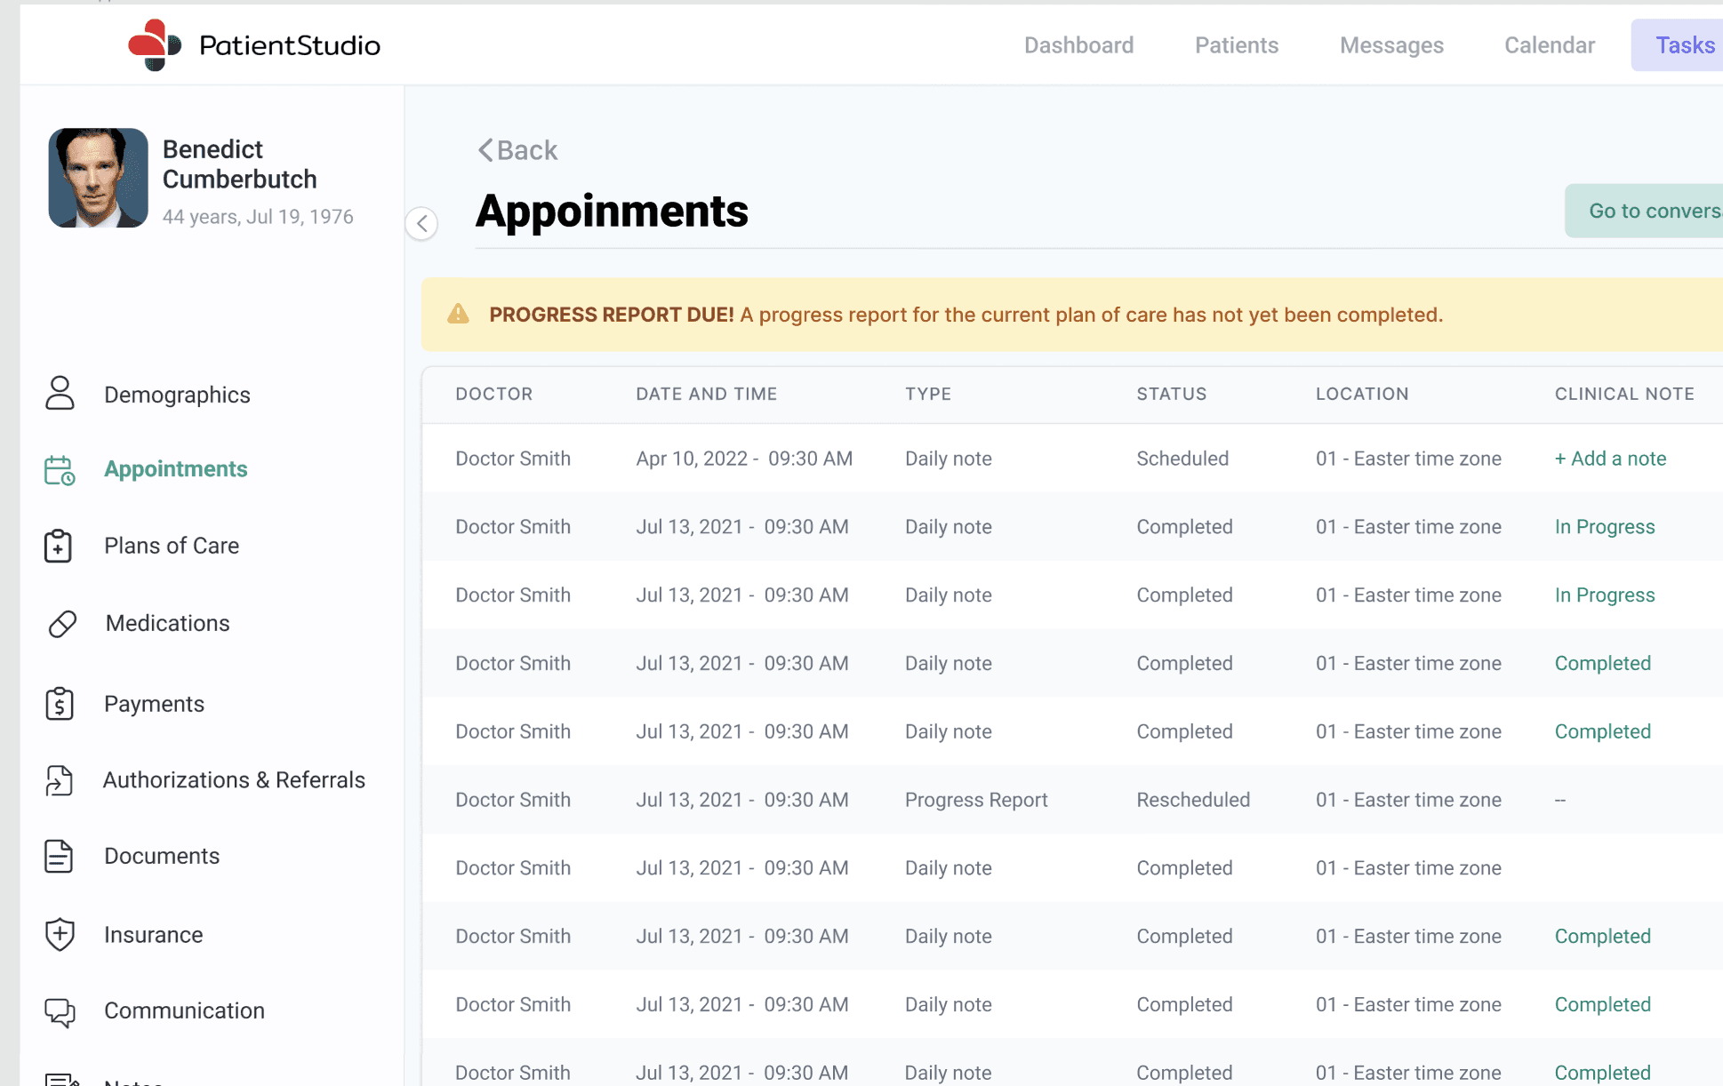Viewport: 1723px width, 1086px height.
Task: Click the Go to conversation button
Action: point(1644,211)
